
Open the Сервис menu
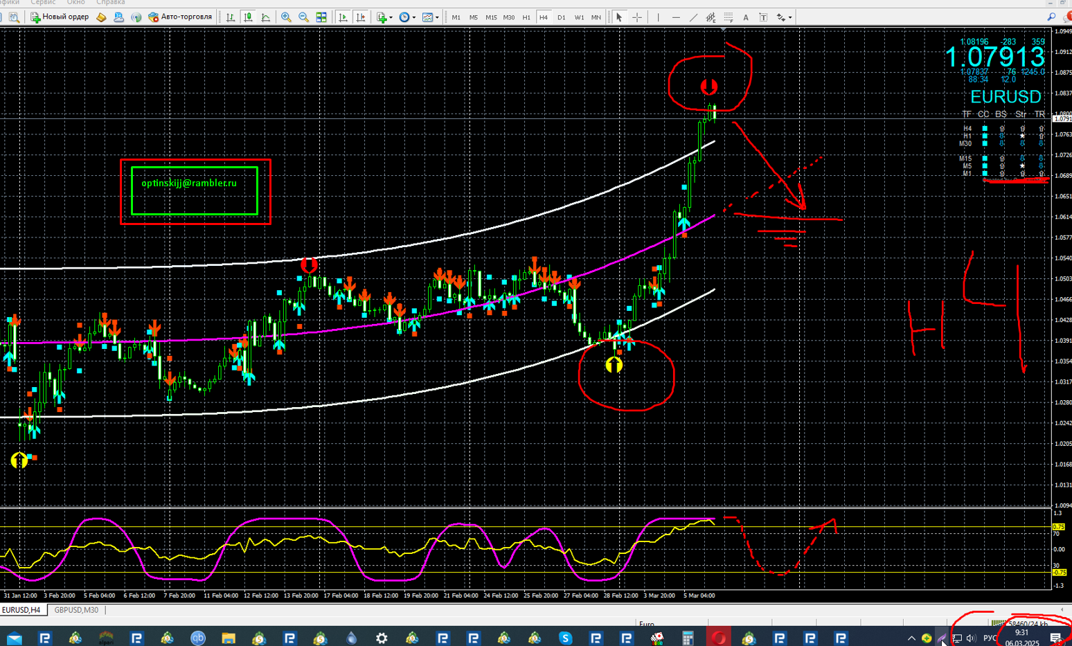point(43,3)
